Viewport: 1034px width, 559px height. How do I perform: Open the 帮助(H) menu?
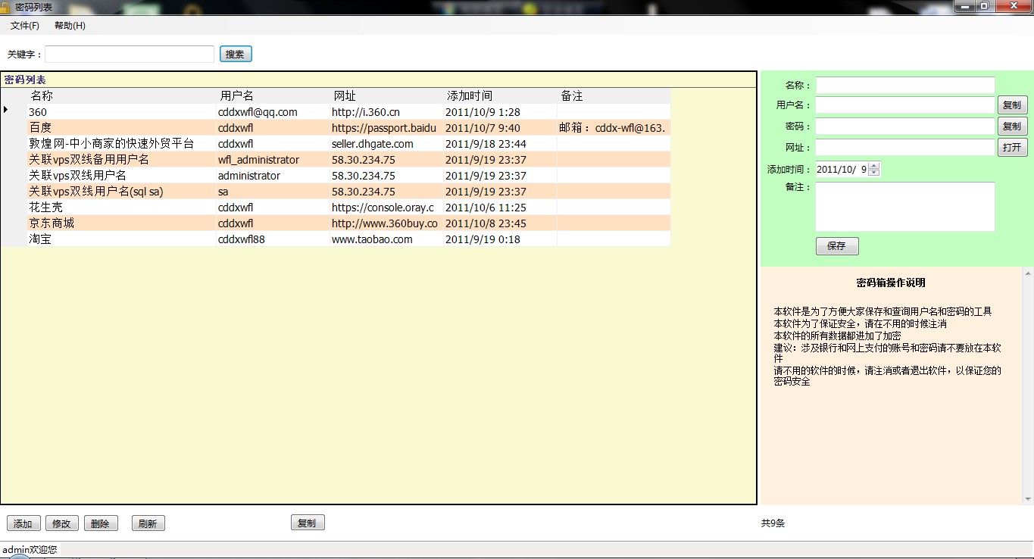point(70,26)
